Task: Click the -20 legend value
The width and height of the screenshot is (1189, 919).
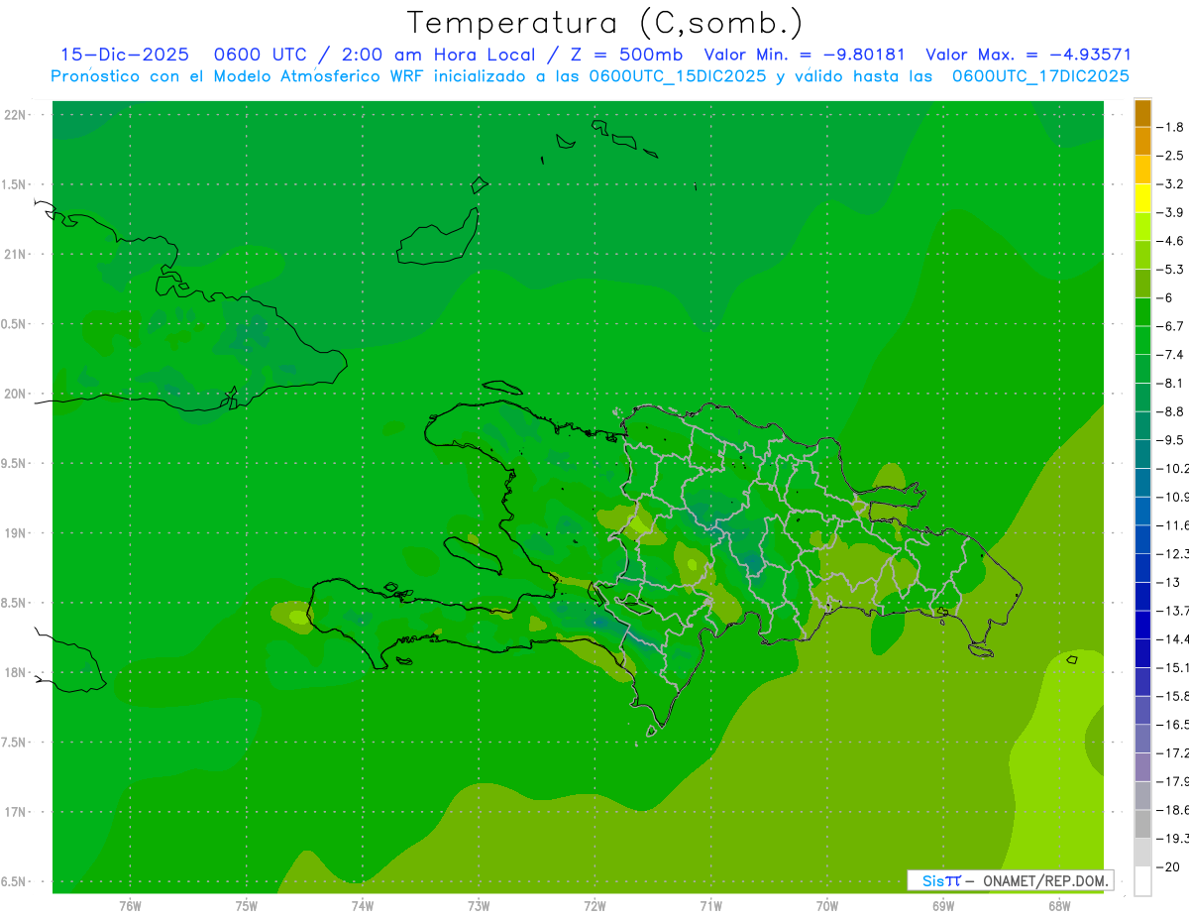Action: [x=1166, y=866]
